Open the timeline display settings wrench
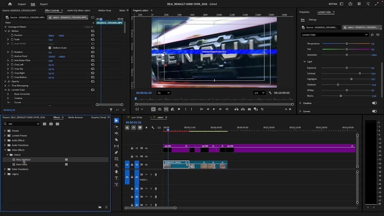Image resolution: width=384 pixels, height=216 pixels. (x=153, y=127)
